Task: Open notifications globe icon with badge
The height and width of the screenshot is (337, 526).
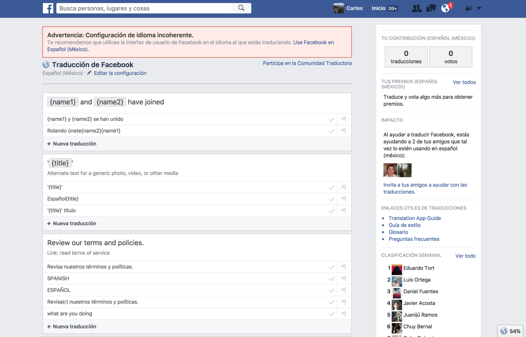Action: point(446,8)
